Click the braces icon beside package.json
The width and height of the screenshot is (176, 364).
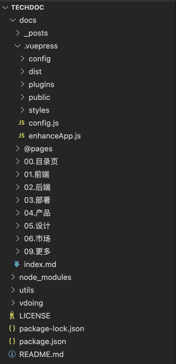point(12,342)
